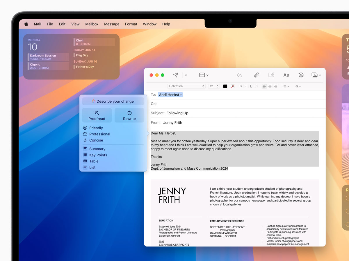
Task: Send the email with the paper plane icon
Action: point(176,75)
